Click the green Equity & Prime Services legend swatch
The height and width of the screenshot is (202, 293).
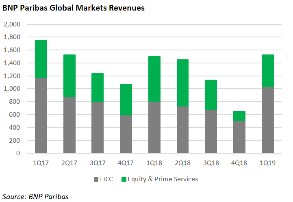(x=124, y=179)
